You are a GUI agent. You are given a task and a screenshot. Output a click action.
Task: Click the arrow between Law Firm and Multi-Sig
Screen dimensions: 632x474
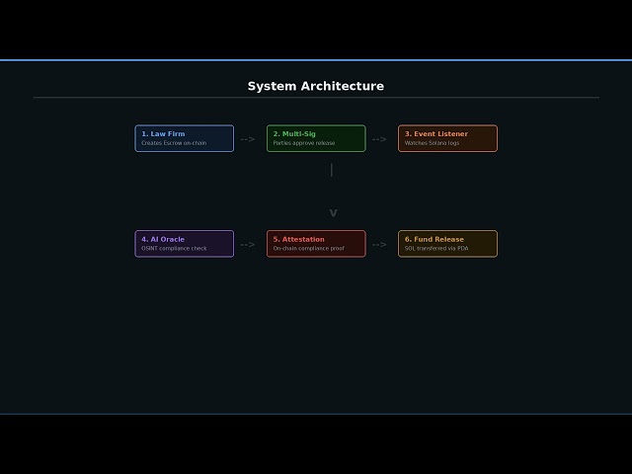point(248,139)
